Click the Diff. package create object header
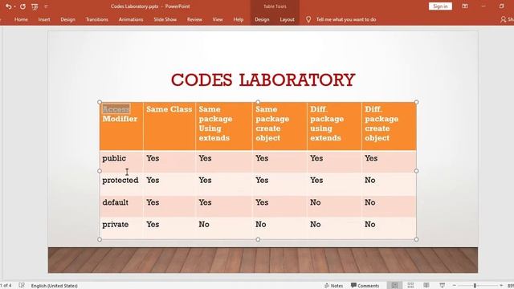 (x=389, y=126)
